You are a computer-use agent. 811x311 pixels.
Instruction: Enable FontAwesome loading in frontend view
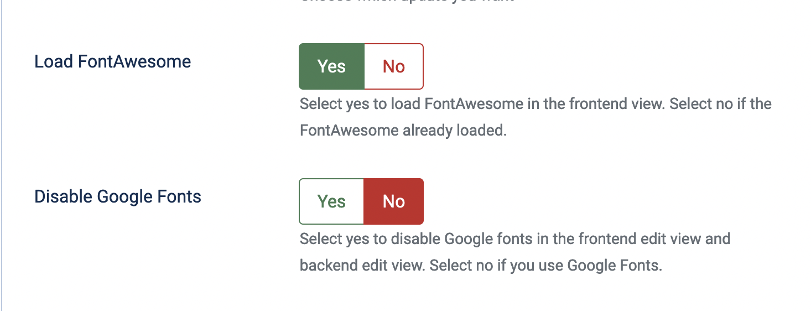[x=331, y=66]
